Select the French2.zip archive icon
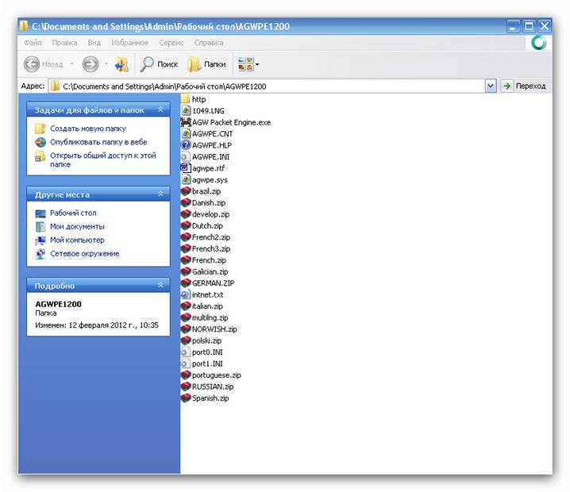The height and width of the screenshot is (492, 570). 186,237
